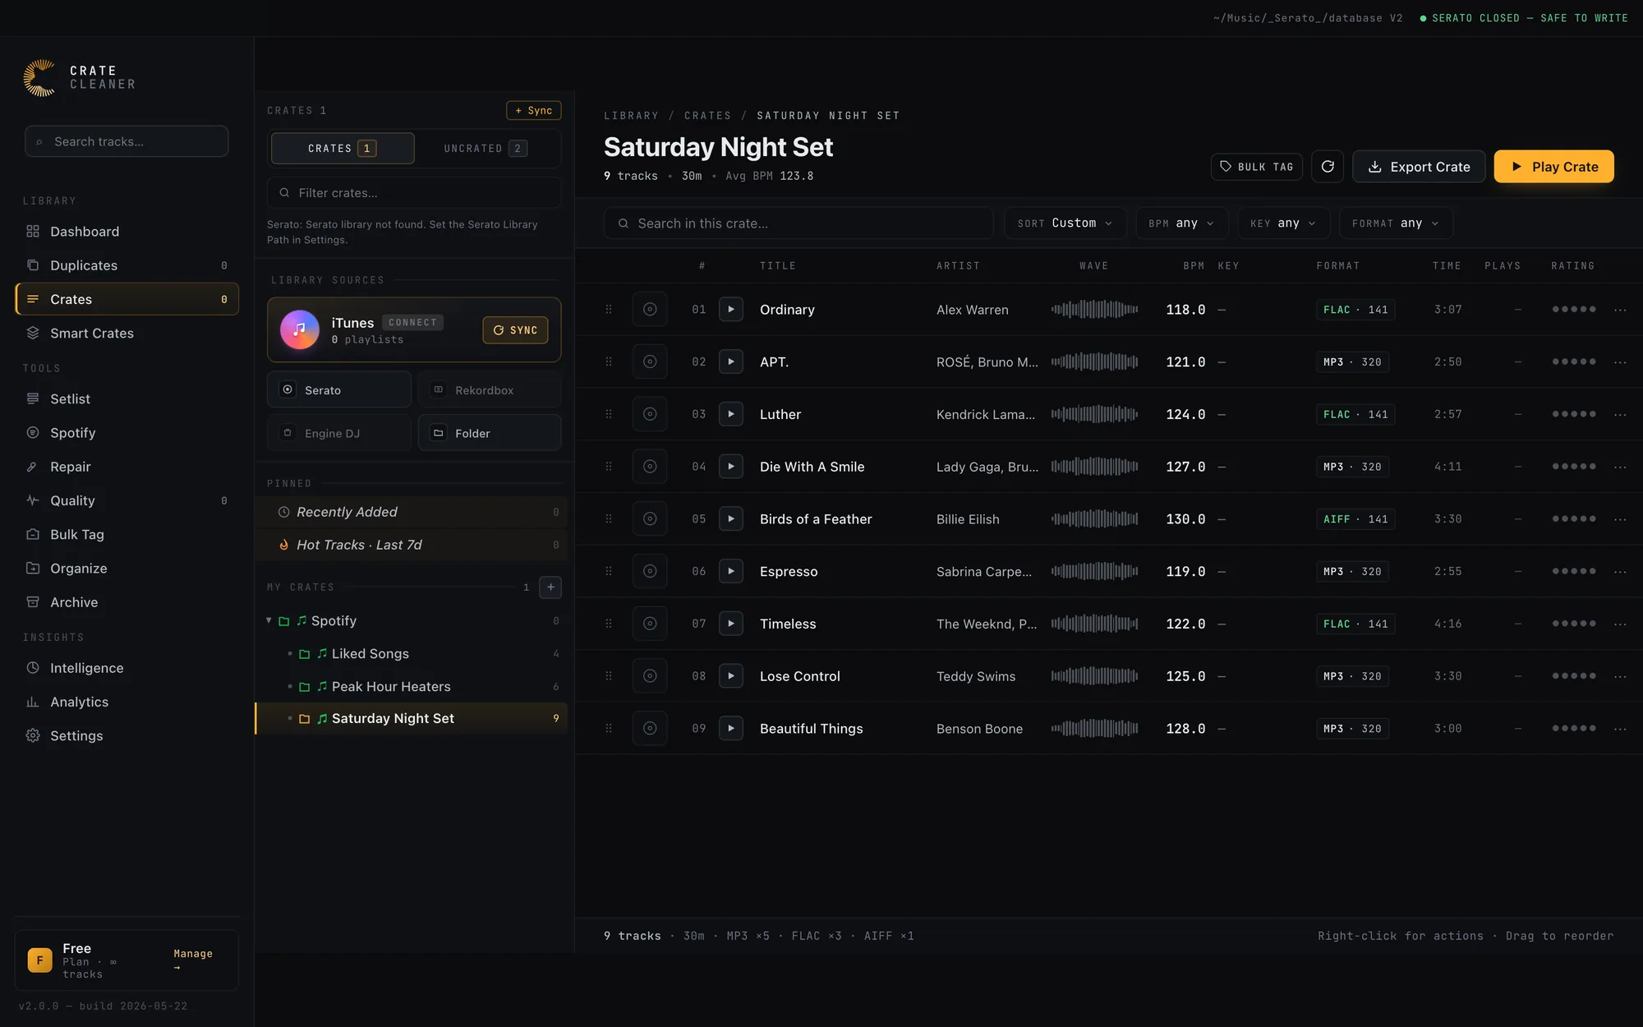Open the Analytics page
The height and width of the screenshot is (1027, 1643).
127,702
